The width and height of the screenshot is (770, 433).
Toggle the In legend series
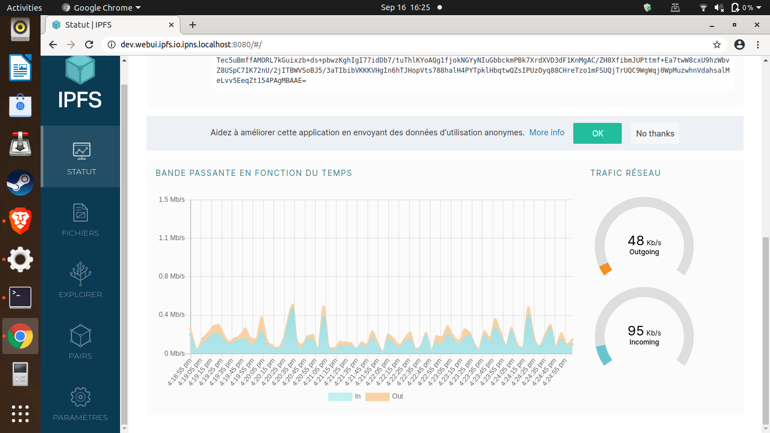344,396
